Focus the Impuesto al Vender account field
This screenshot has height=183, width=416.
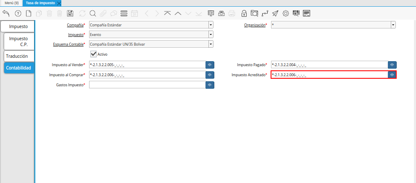pyautogui.click(x=147, y=65)
